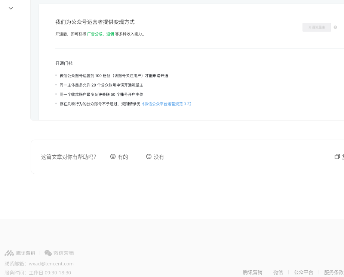Screen dimensions: 344x277
Task: Click the 服务时间 09:30-18:30 text
Action: (37, 273)
